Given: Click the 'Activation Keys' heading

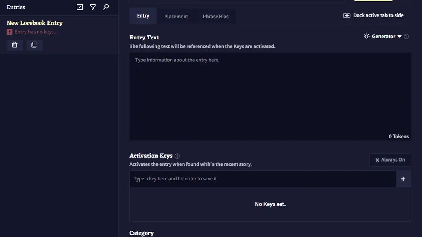Looking at the screenshot, I should [x=151, y=156].
